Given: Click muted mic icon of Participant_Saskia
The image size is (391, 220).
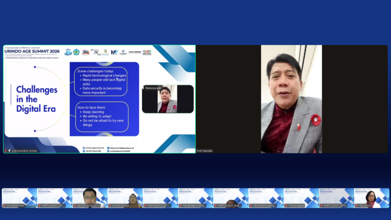Looking at the screenshot, I should coord(251,206).
